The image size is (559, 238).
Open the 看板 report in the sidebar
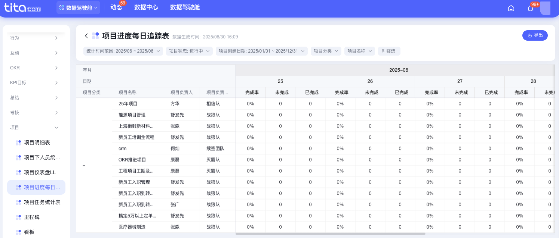click(x=29, y=232)
